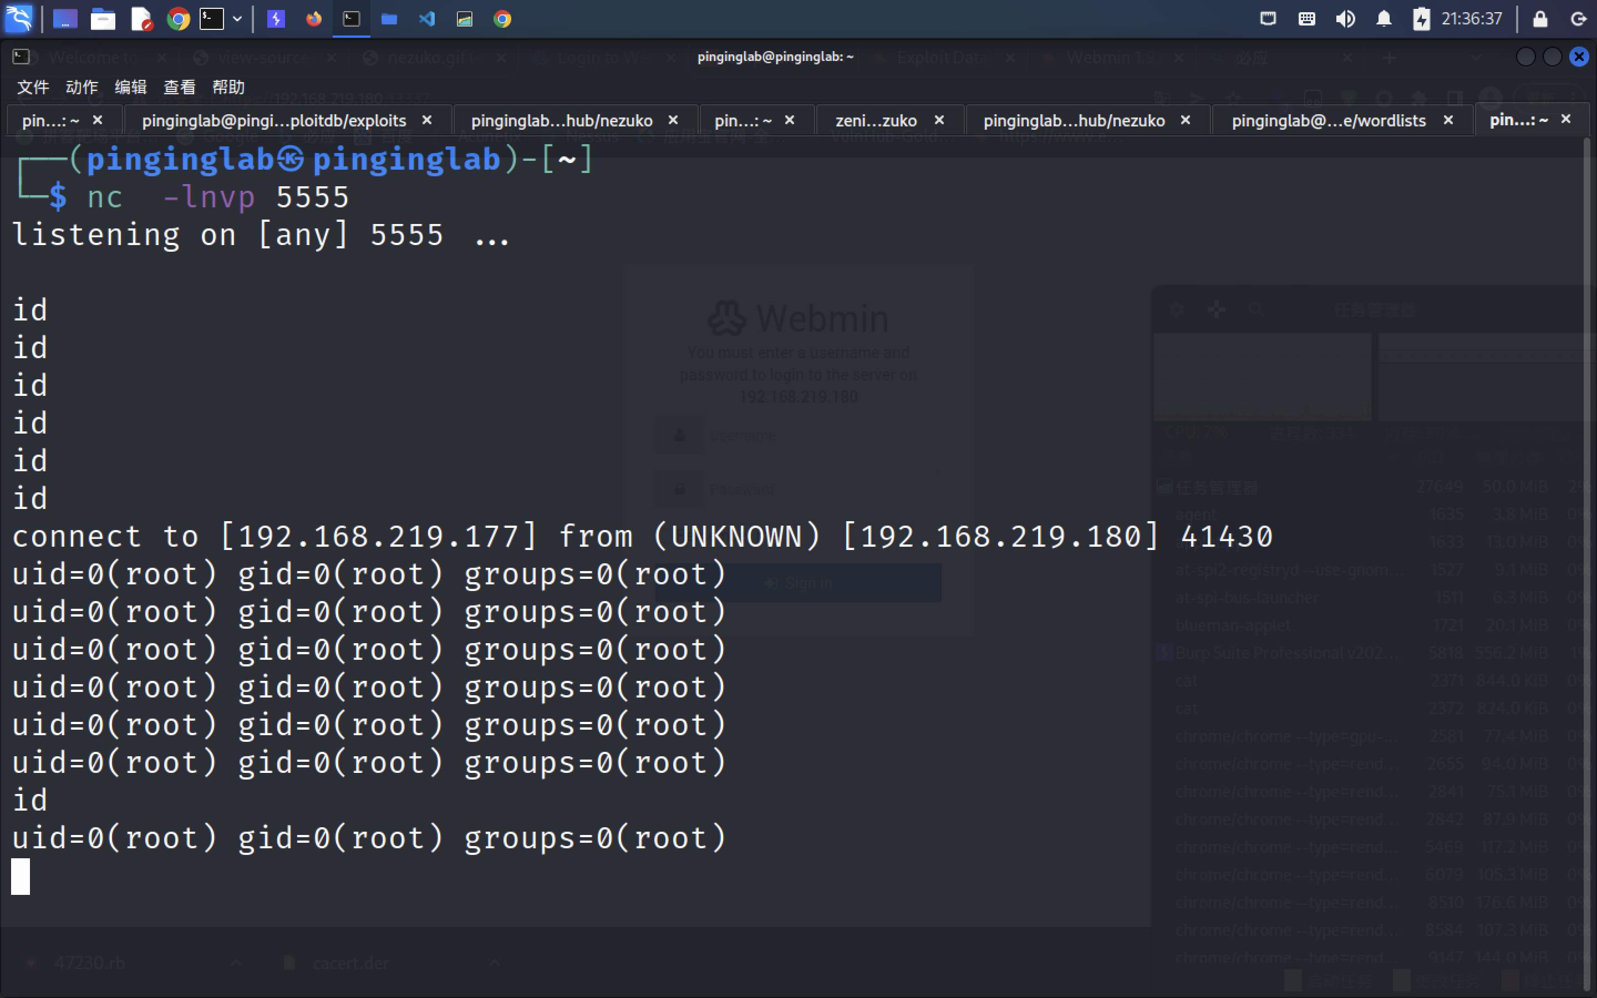Switch to the first pin...: ~ terminal tab
This screenshot has height=998, width=1597.
coord(51,120)
